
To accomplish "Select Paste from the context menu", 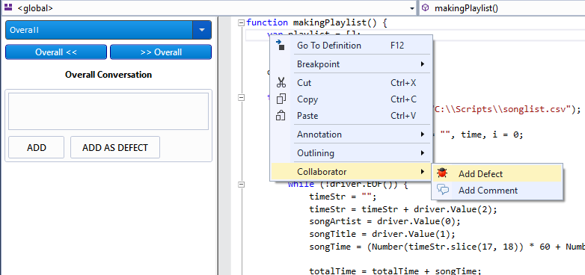I will 351,116.
